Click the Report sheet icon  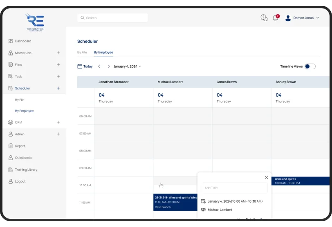point(10,146)
